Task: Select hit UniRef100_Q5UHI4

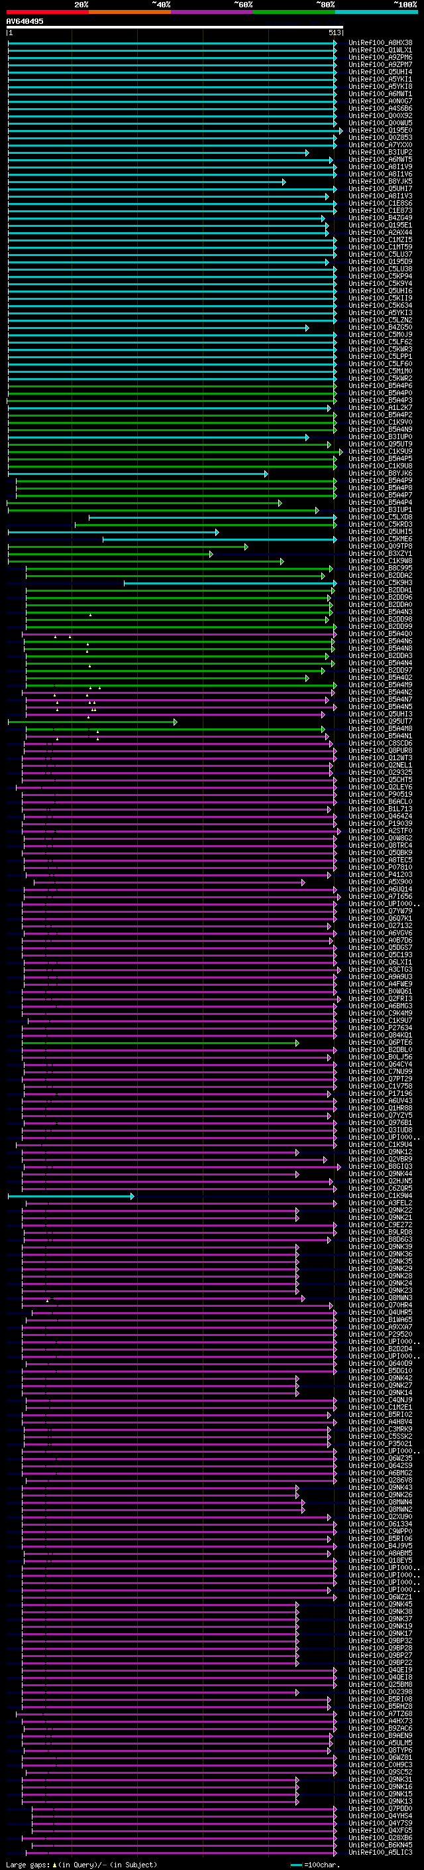Action: coord(380,72)
